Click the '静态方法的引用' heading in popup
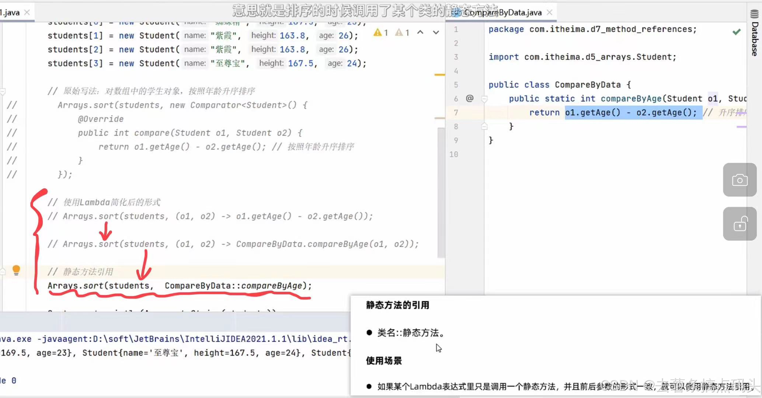The height and width of the screenshot is (398, 762). 397,305
